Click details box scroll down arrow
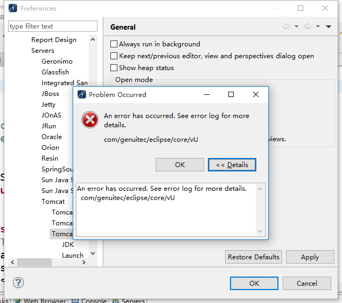 click(260, 231)
